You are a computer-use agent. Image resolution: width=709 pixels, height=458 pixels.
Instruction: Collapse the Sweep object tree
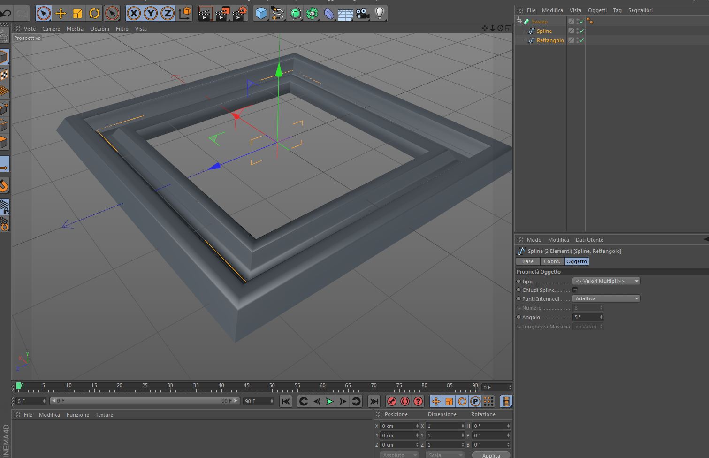point(519,21)
